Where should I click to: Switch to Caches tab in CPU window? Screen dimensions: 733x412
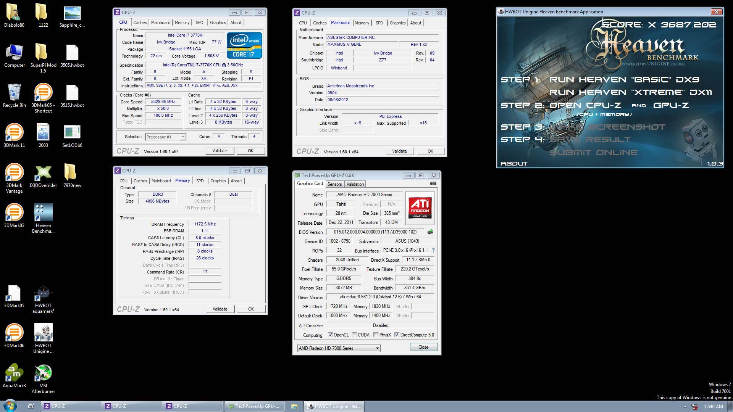coord(140,23)
